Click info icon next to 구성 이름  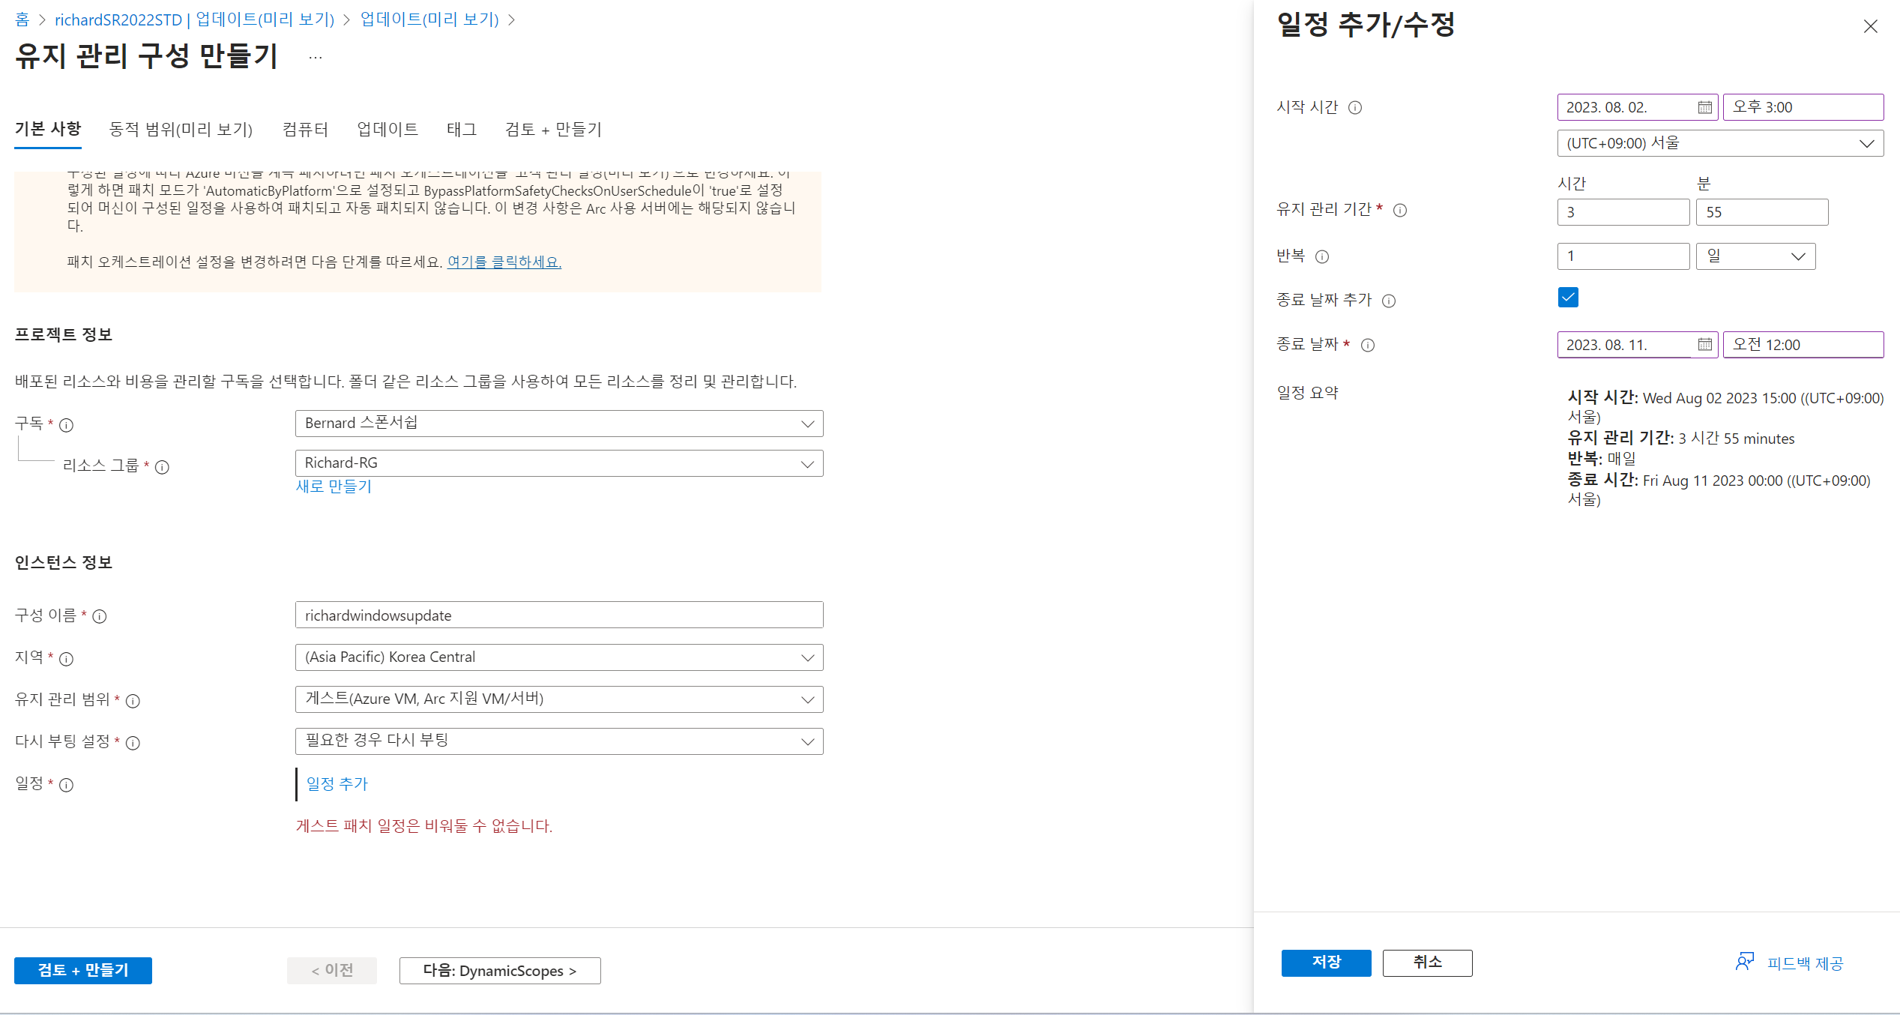[x=100, y=617]
